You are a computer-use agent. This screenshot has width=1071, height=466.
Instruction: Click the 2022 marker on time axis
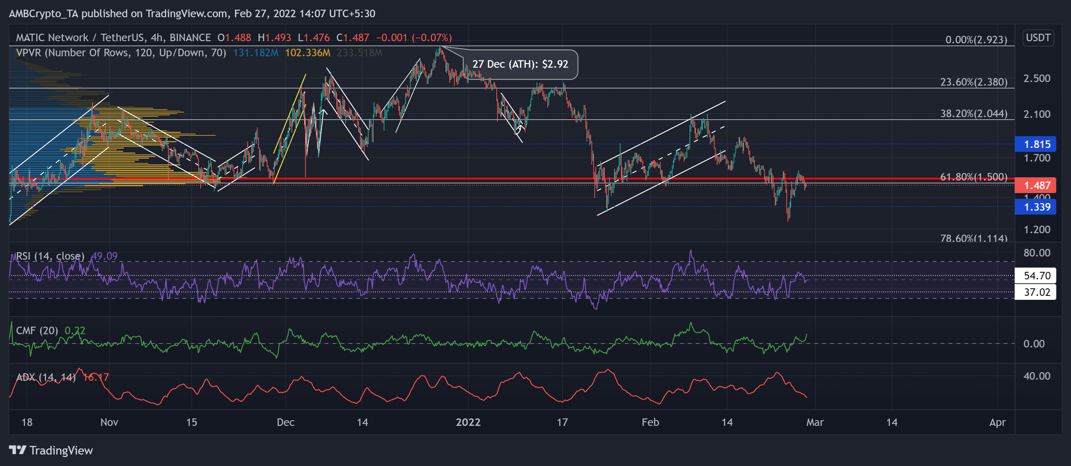click(x=468, y=422)
